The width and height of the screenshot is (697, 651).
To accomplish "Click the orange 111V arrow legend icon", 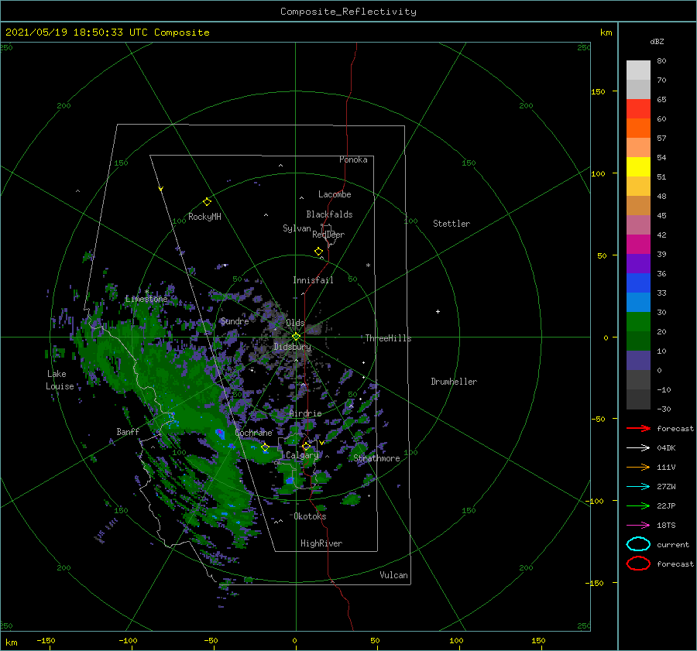I will pos(638,467).
